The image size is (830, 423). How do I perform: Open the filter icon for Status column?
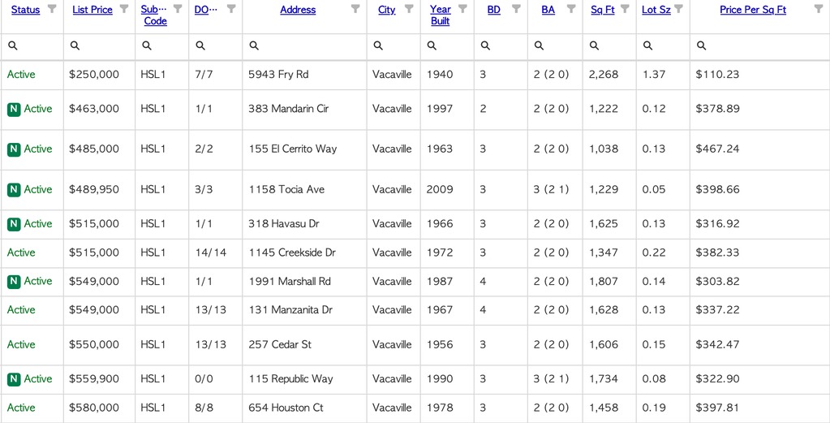pos(52,8)
